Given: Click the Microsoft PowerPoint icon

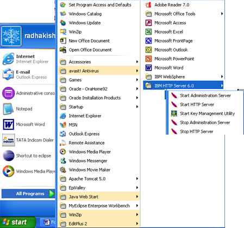Looking at the screenshot, I should click(148, 59).
